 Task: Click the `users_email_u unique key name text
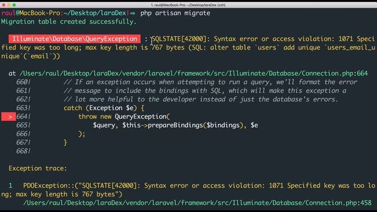pyautogui.click(x=350, y=48)
